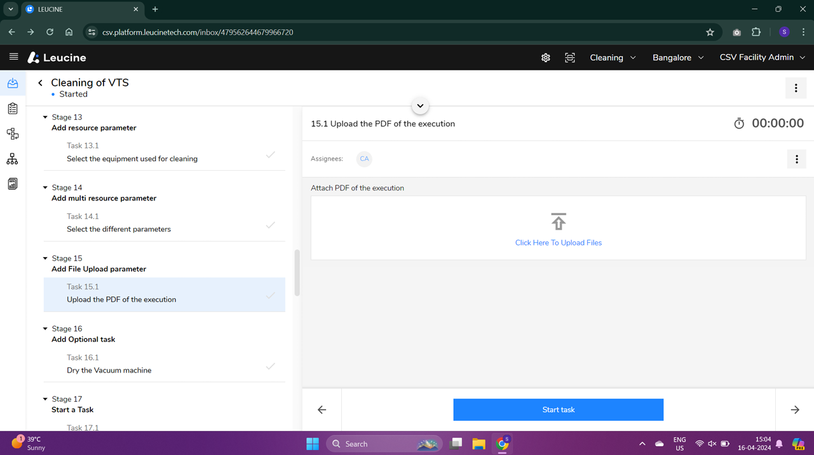This screenshot has width=814, height=455.
Task: Click the Start task button
Action: point(558,410)
